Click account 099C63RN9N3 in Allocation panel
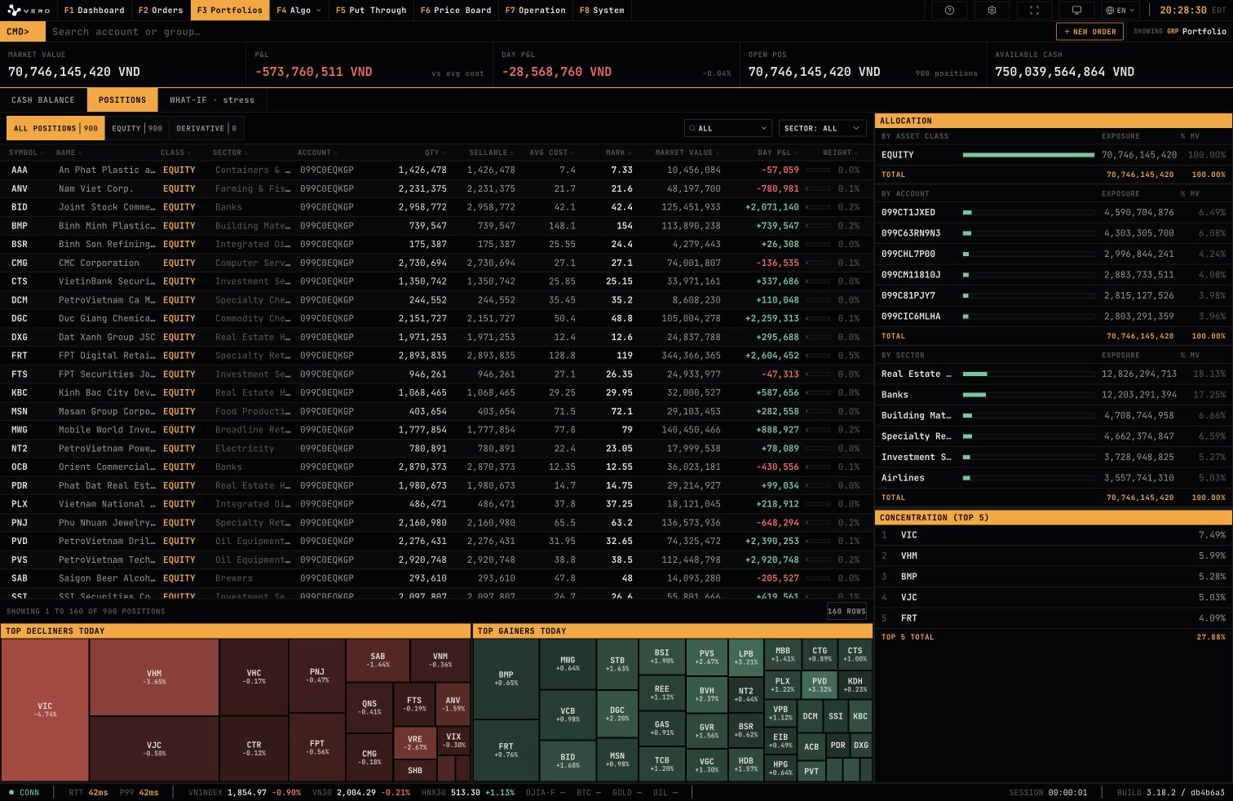 pyautogui.click(x=1053, y=233)
